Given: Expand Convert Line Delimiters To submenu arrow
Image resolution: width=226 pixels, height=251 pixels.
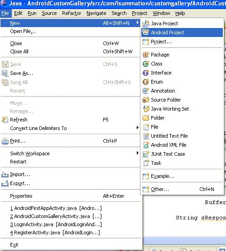Looking at the screenshot, I should tap(138, 128).
